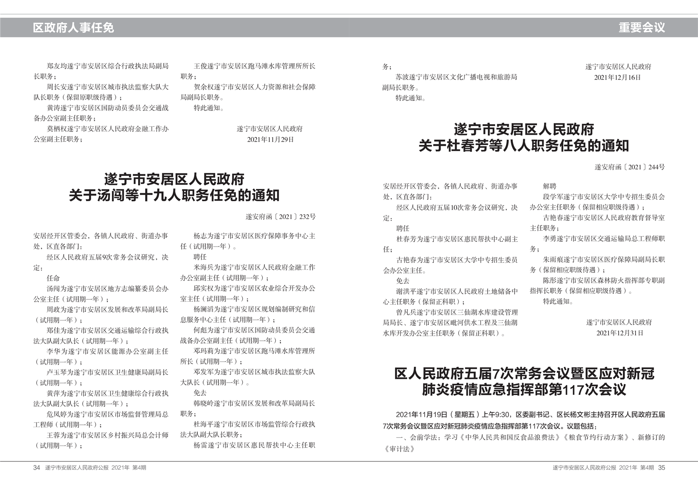
Task: Select the heading 区人民政府五届7次常务会议暨区应对新冠
Action: tap(524, 374)
